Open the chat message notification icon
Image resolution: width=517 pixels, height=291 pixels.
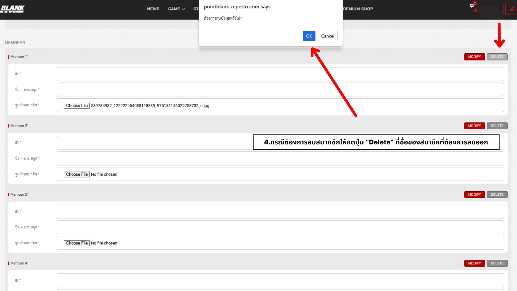pyautogui.click(x=471, y=5)
